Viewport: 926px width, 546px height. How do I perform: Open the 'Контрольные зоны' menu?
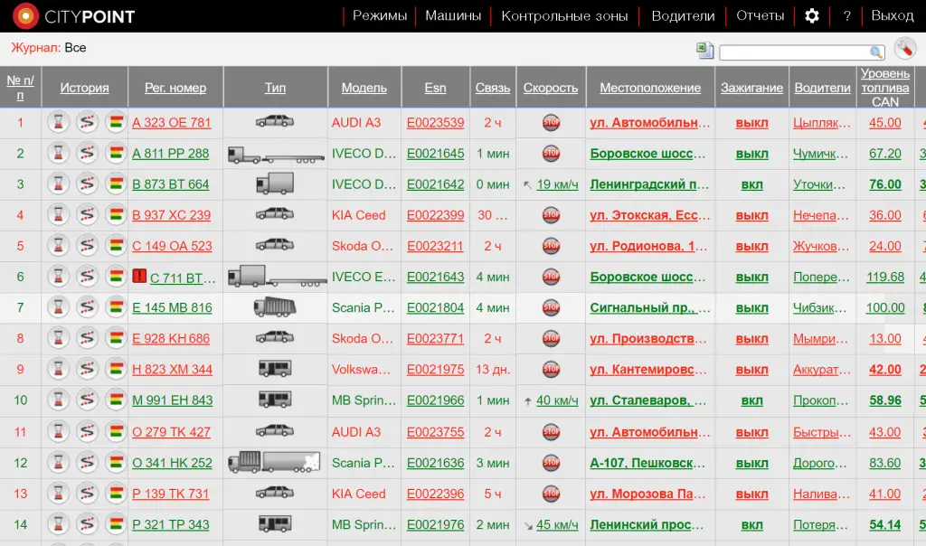(564, 16)
